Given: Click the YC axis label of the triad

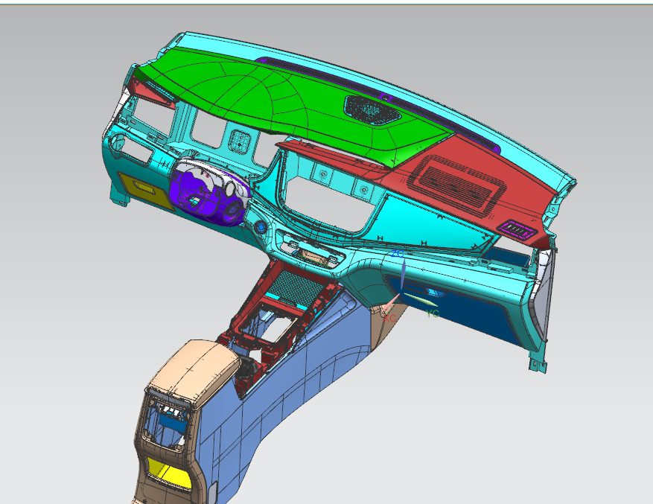Looking at the screenshot, I should click(433, 314).
